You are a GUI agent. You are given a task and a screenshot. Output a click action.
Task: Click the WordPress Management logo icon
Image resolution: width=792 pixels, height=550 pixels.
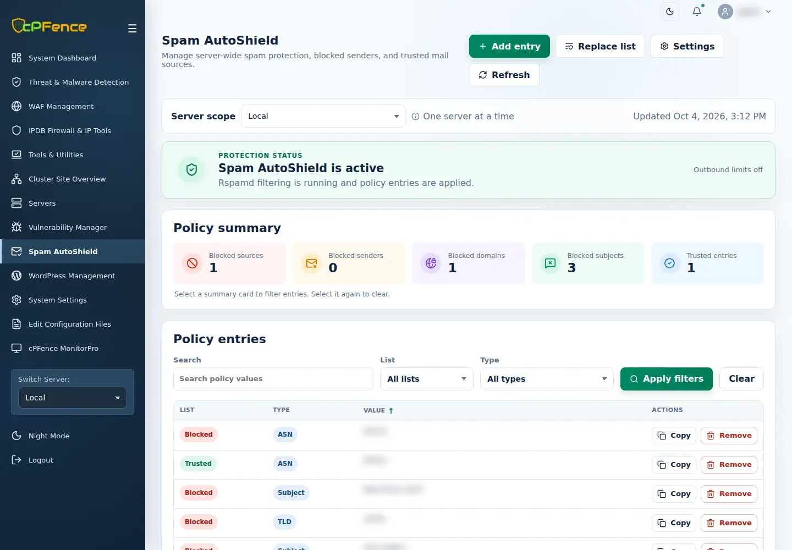[16, 276]
